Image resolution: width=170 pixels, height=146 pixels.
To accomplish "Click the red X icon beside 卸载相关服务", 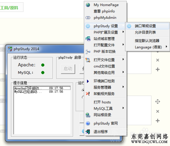I will pos(88,94).
